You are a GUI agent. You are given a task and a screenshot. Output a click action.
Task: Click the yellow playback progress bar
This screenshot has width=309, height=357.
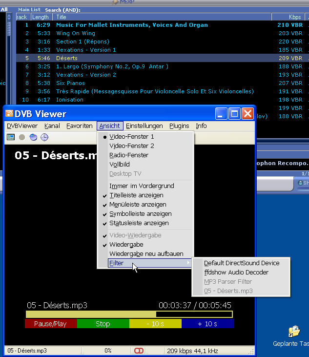click(129, 315)
